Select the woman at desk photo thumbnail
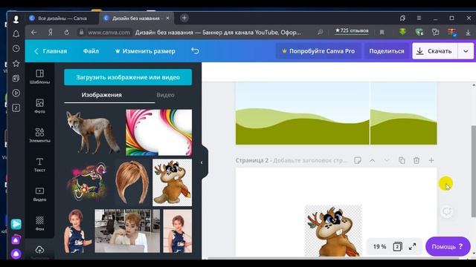Viewport: 476px width, 267px height. point(127,231)
